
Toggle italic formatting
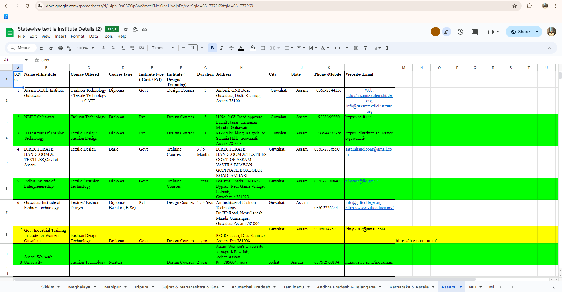pos(222,48)
